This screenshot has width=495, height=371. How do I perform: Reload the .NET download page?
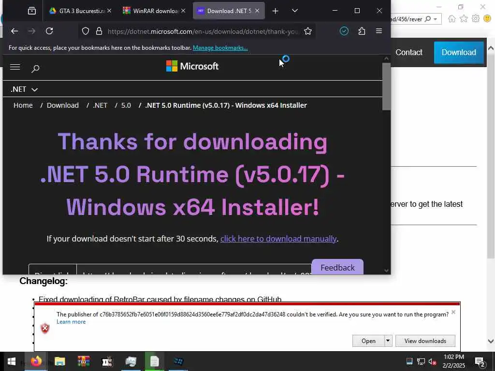(x=49, y=31)
